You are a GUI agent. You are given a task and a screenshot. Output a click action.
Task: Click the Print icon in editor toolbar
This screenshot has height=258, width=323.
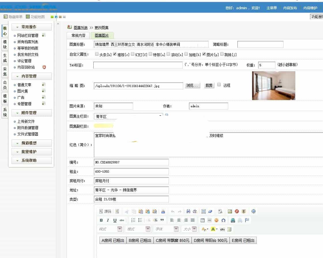coord(163,211)
